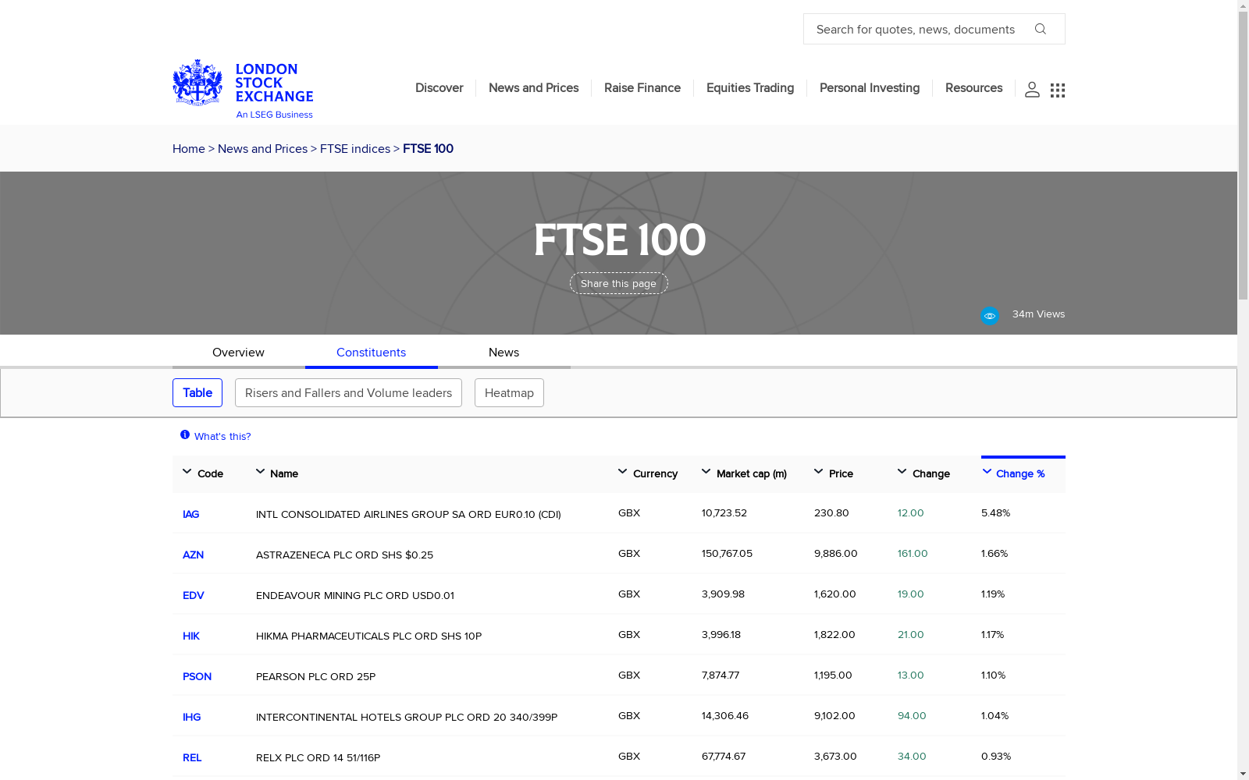Sort by Change % column chevron
Screen dimensions: 1249x780
(987, 472)
